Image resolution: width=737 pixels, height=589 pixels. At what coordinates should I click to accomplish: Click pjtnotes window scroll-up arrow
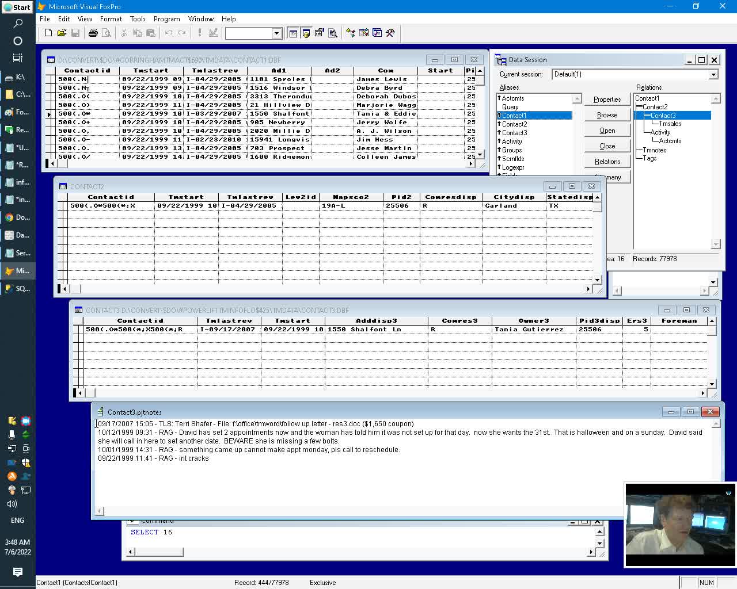click(x=716, y=424)
